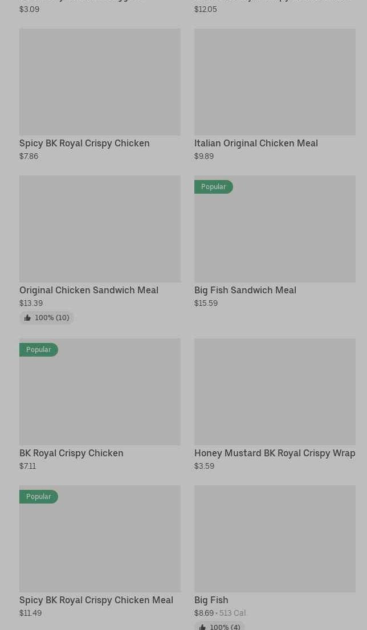Click the Big Fish item title
367x630 pixels.
coord(211,600)
